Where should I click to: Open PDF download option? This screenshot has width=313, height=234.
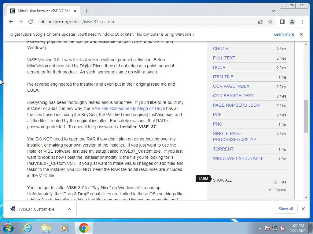pyautogui.click(x=217, y=115)
